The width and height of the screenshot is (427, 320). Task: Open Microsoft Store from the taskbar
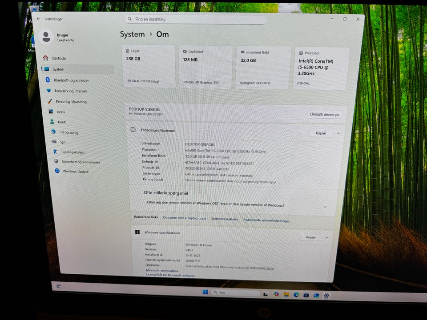pyautogui.click(x=306, y=295)
